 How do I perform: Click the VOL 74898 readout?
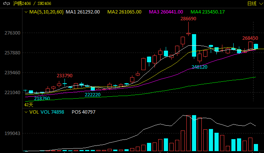click(52, 112)
